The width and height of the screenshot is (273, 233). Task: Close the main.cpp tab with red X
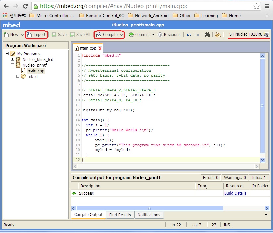click(x=100, y=49)
